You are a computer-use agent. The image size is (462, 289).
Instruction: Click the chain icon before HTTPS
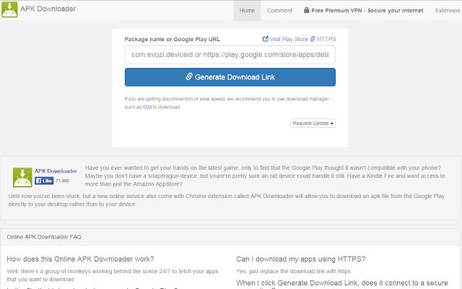point(313,39)
